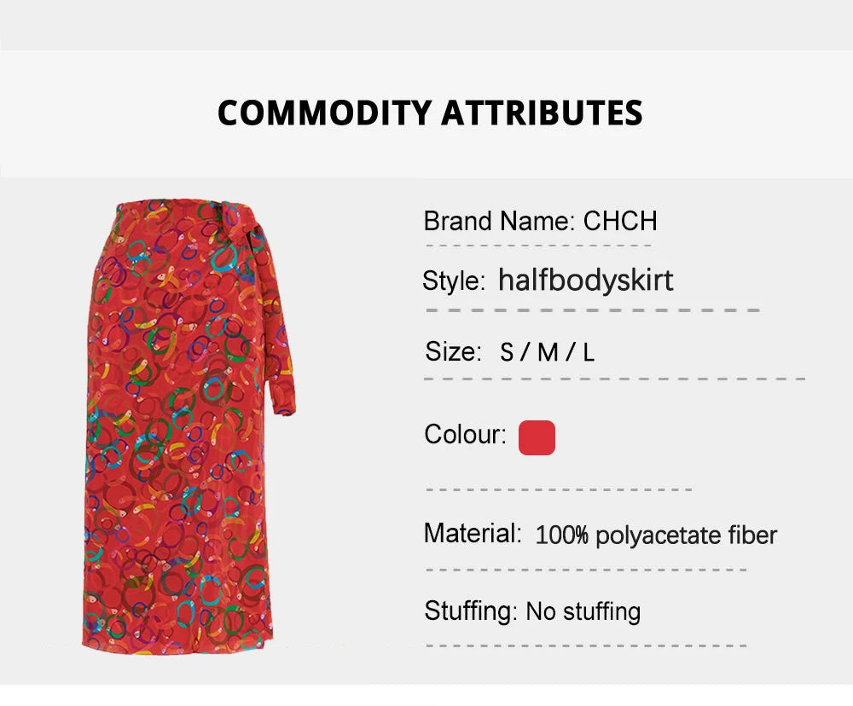Click the Material label

pyautogui.click(x=473, y=534)
